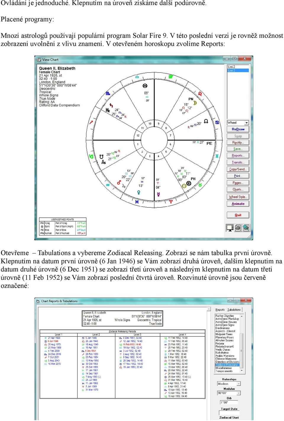284x421 pixels.
Task: Click the report pane scroll up arrow
Action: tap(209, 309)
